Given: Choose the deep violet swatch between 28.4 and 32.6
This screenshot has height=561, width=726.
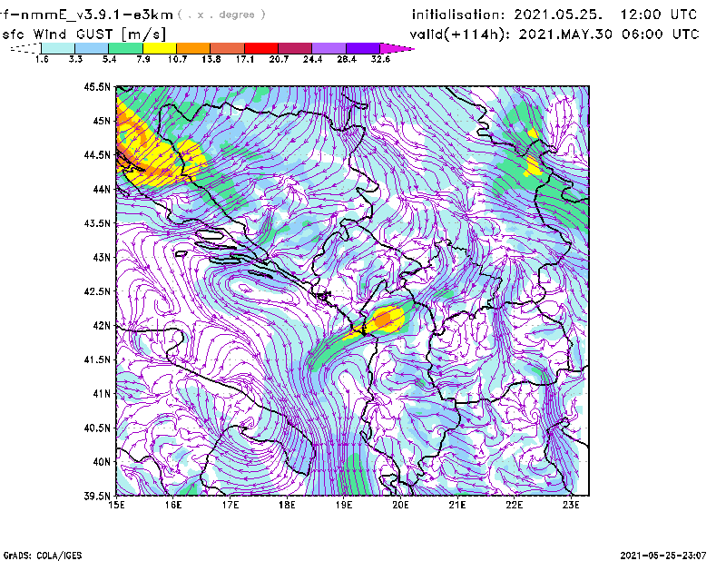Looking at the screenshot, I should [x=363, y=48].
